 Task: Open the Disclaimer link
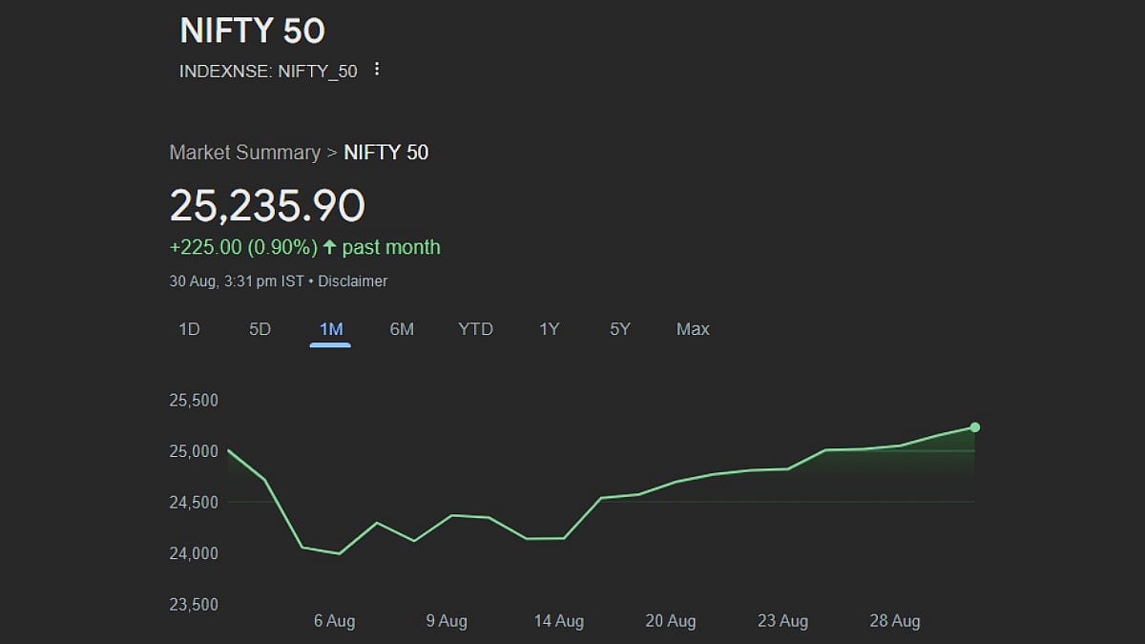click(352, 281)
